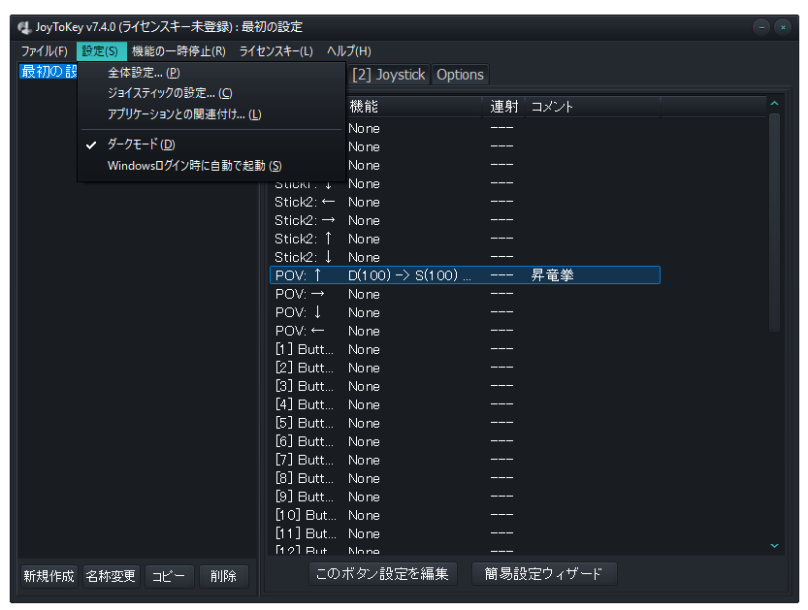Click the 機能 column header
This screenshot has width=808, height=610.
414,107
